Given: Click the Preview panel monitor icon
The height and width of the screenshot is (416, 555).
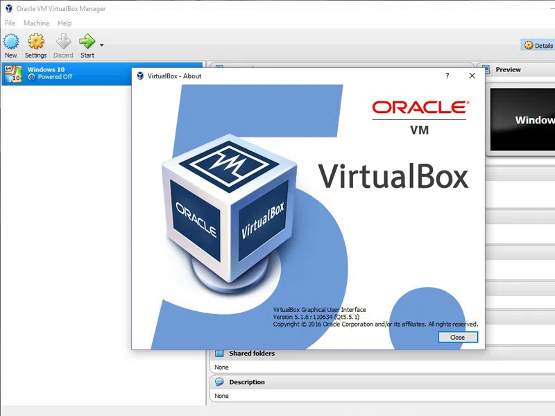Looking at the screenshot, I should pos(486,70).
